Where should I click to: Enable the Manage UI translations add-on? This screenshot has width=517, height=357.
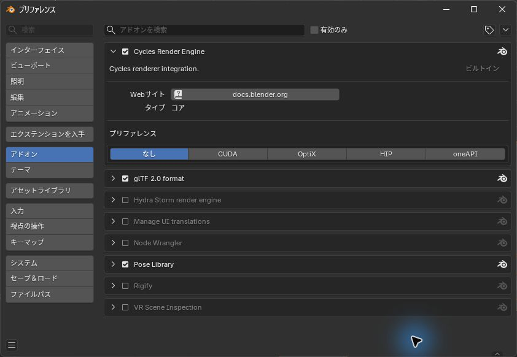pos(125,221)
